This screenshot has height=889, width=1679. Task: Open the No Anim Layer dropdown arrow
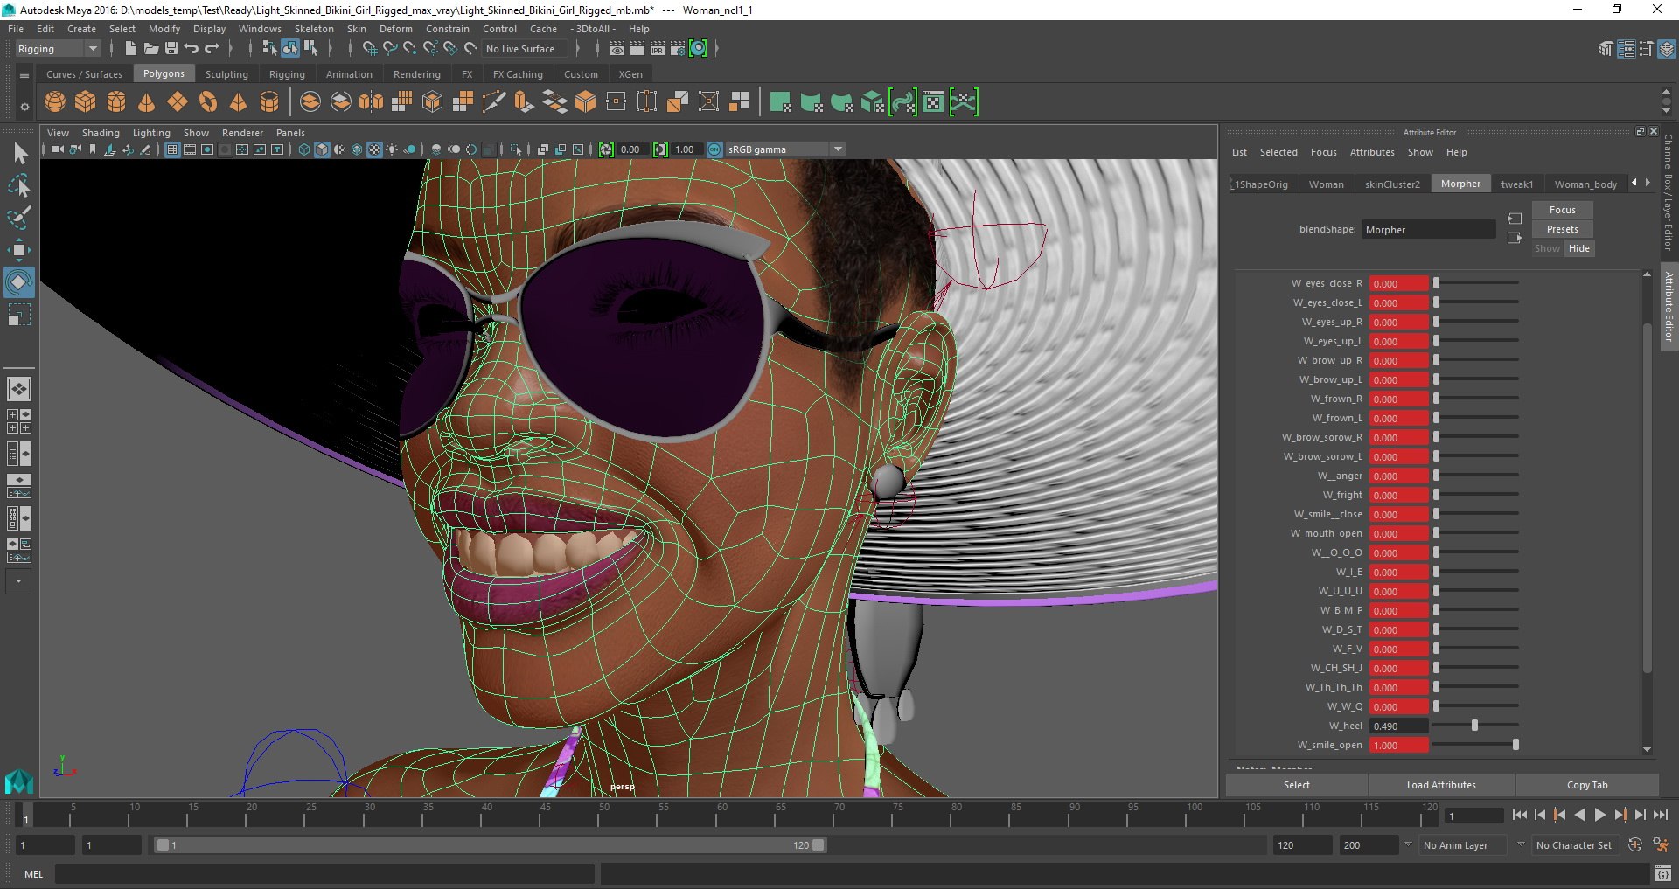pyautogui.click(x=1408, y=844)
